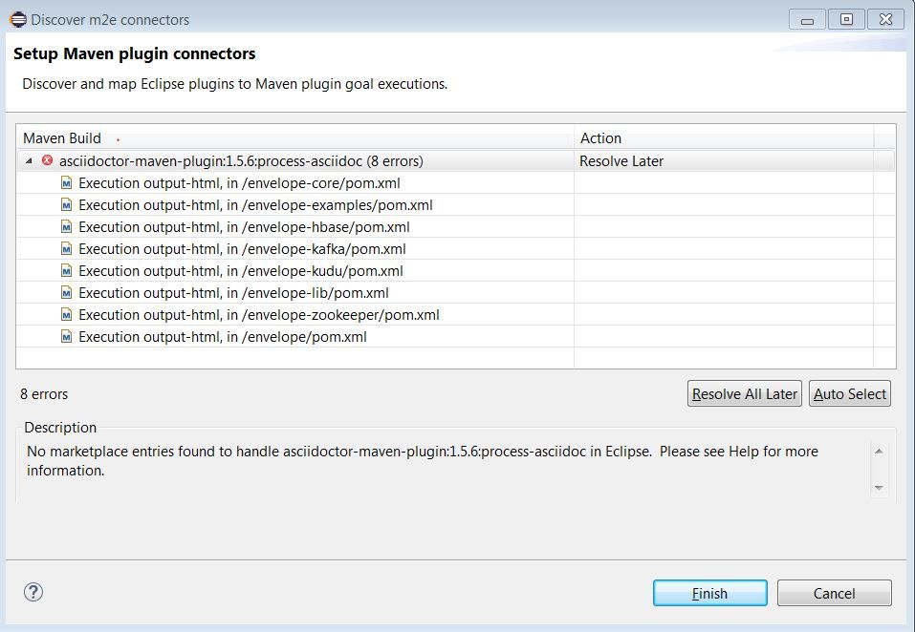Select the Maven Build column header
Image resolution: width=915 pixels, height=632 pixels.
click(x=62, y=137)
